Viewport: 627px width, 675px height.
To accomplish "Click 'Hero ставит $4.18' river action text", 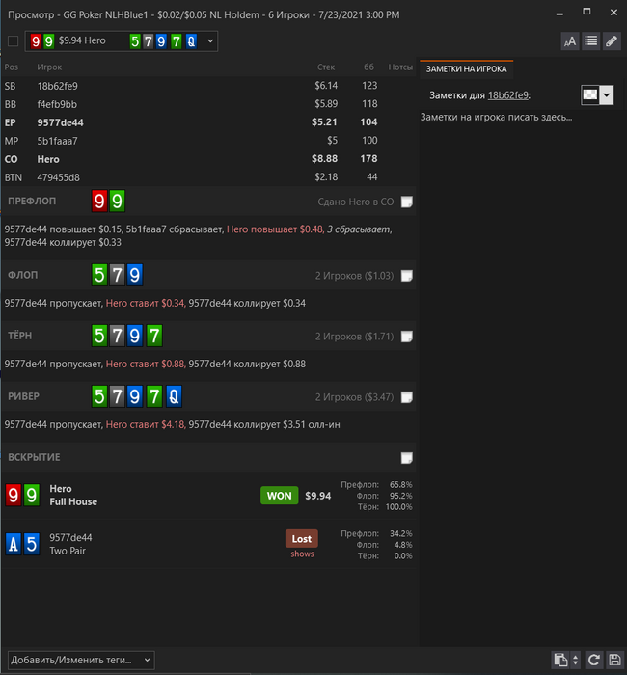I will [145, 424].
